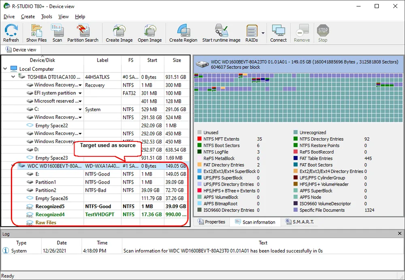Viewport: 405px width, 280px height.
Task: Open Show Files from the toolbar
Action: tap(36, 33)
